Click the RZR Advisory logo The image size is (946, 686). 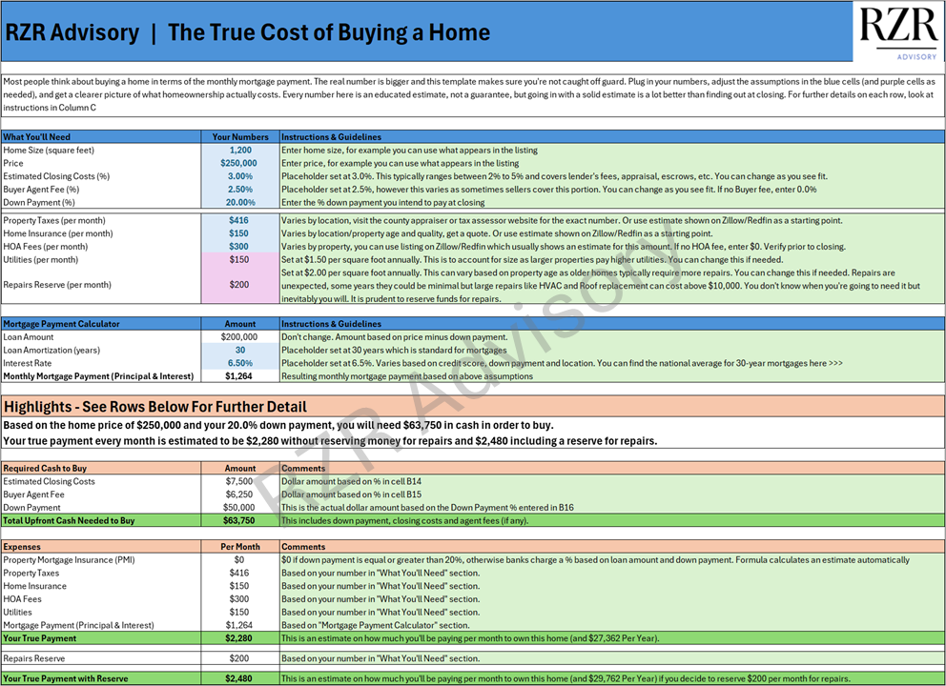pyautogui.click(x=898, y=32)
